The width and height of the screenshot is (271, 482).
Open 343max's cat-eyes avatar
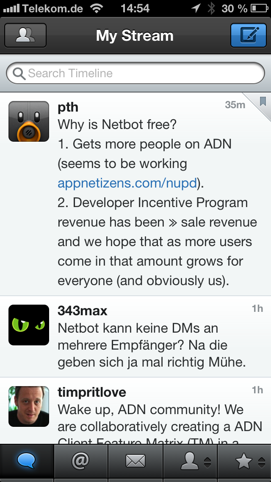pyautogui.click(x=29, y=325)
